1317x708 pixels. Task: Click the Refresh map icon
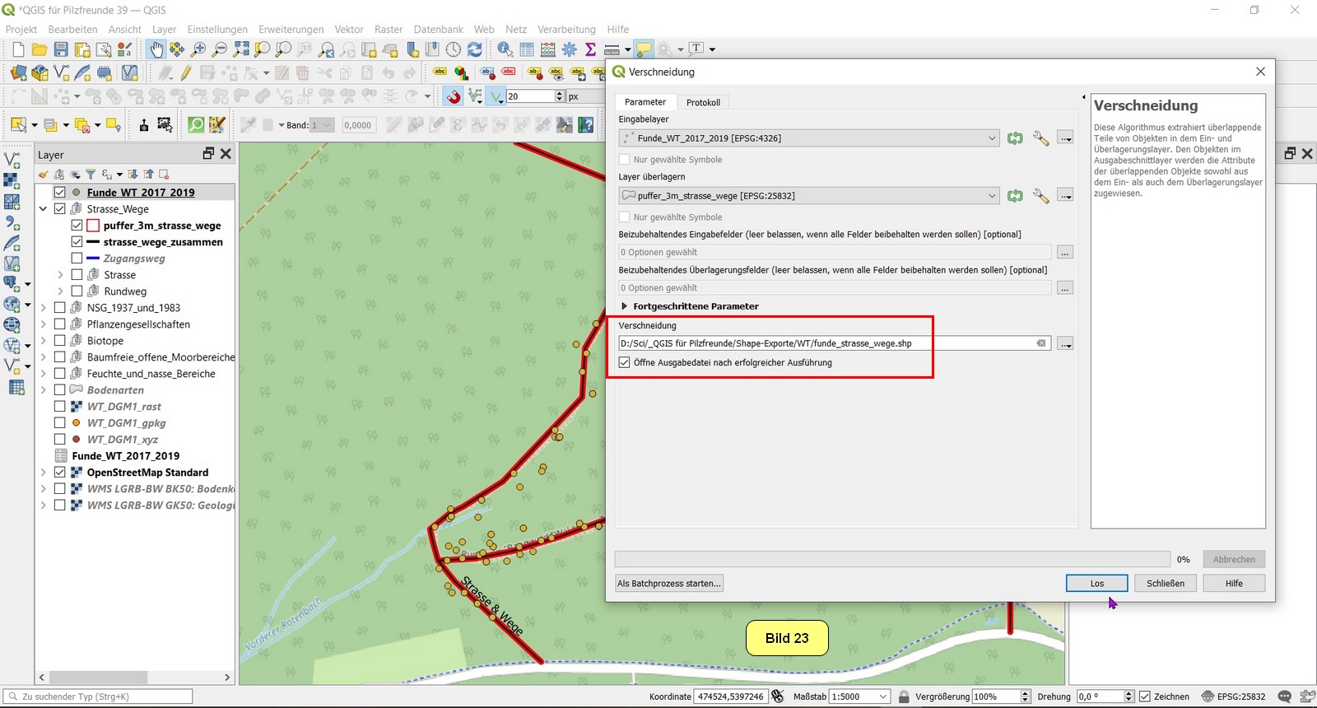(x=475, y=50)
